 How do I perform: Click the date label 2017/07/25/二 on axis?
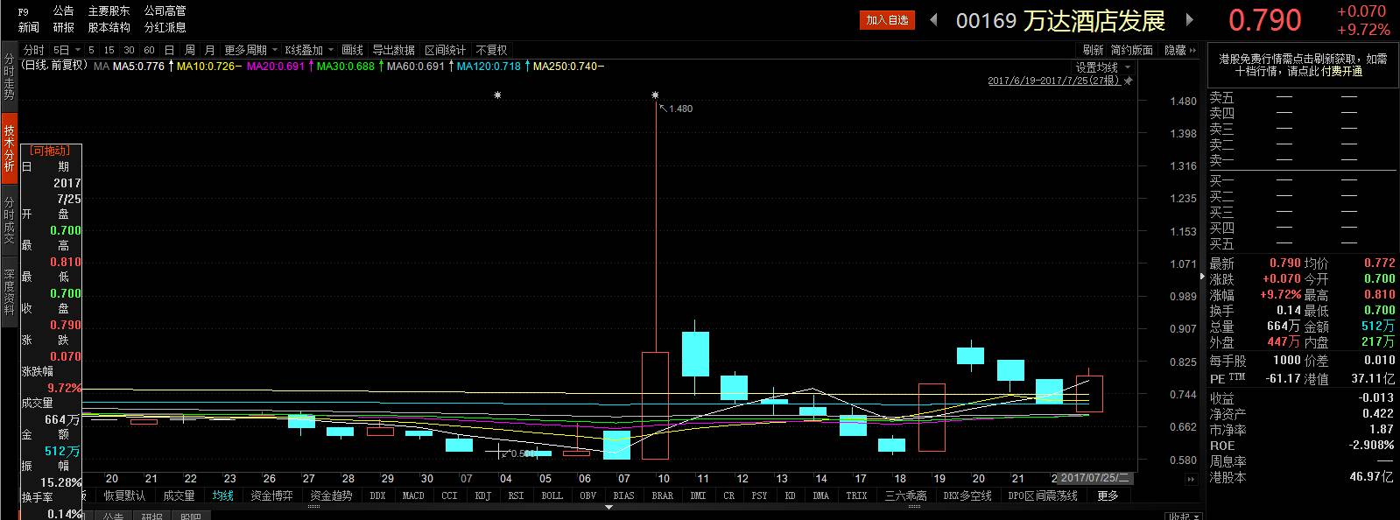point(1096,479)
